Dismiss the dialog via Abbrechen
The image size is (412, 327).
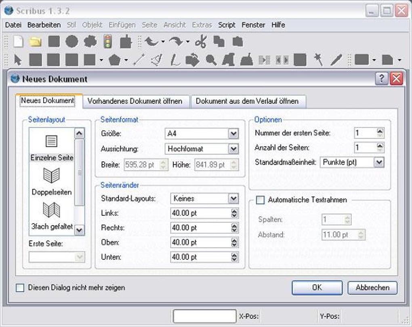pos(372,288)
